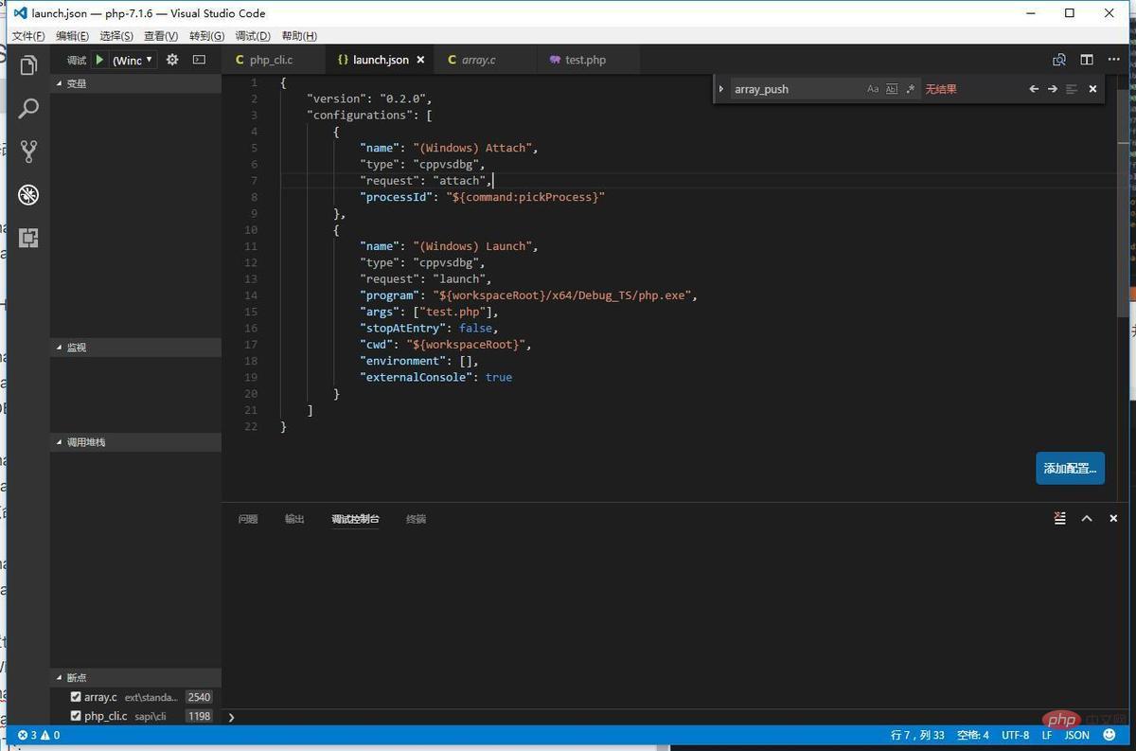Click the "${command:pickProcess}" value text

[x=525, y=197]
